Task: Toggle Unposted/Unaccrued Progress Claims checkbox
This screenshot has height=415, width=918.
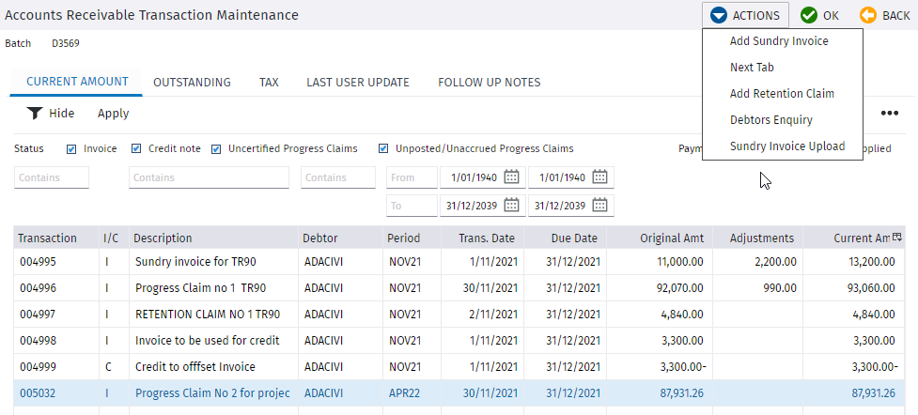Action: click(383, 148)
